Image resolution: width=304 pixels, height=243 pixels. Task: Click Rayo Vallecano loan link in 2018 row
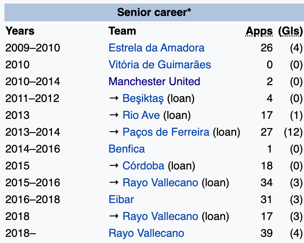[x=160, y=216]
